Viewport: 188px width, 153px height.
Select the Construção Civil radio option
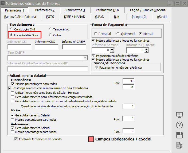tap(11, 29)
